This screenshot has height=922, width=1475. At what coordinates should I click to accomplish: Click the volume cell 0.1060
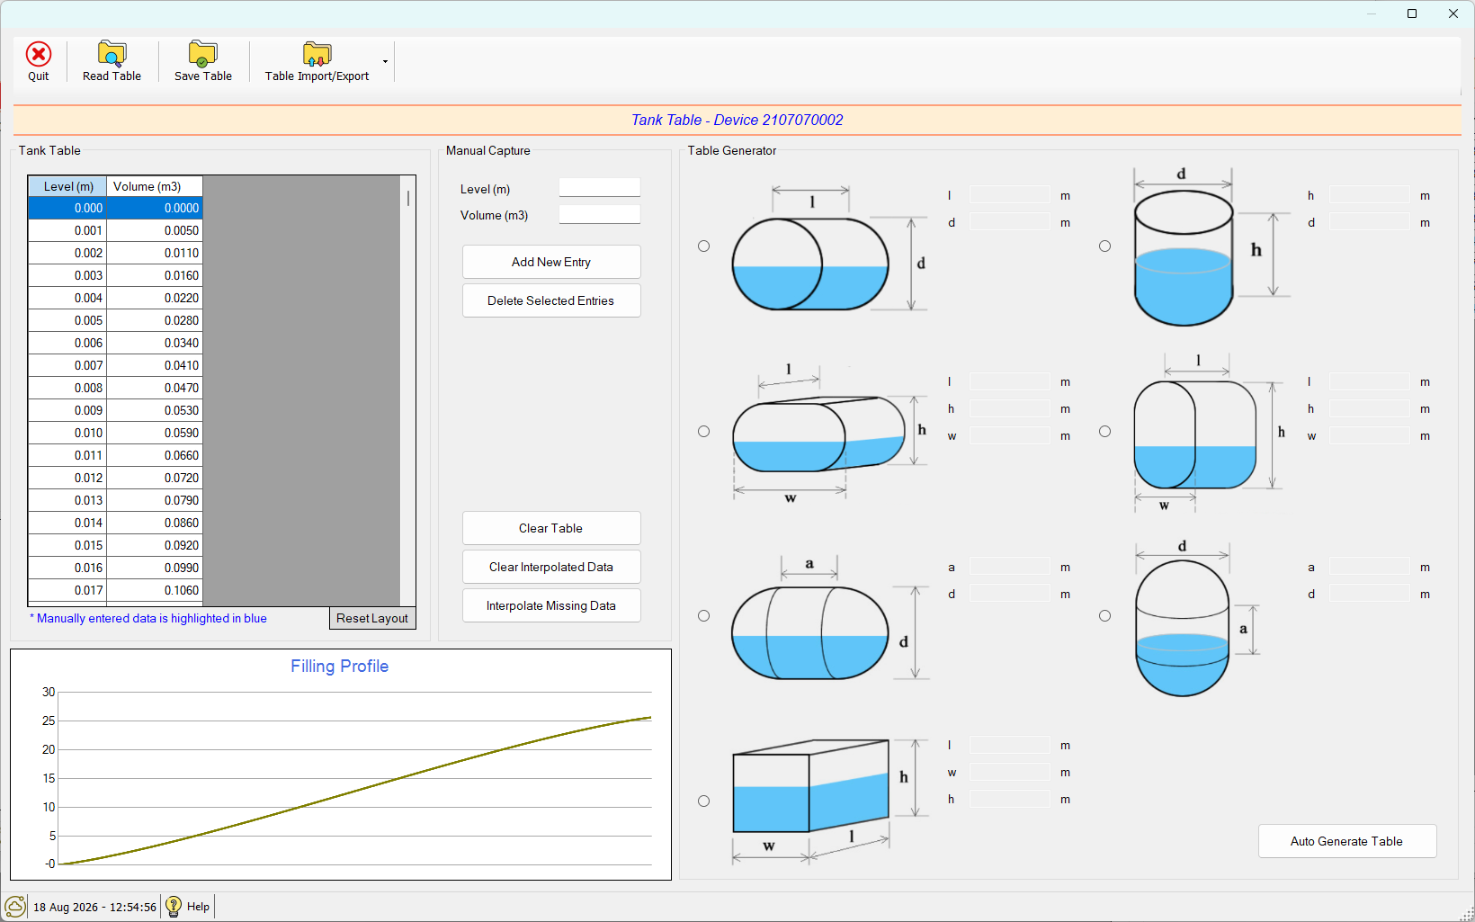[x=155, y=590]
